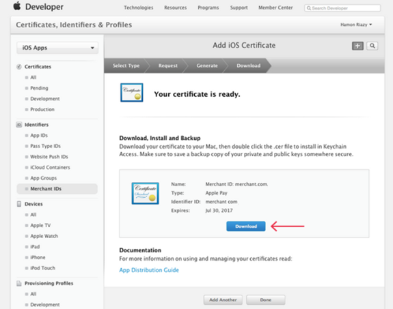Click the Provisioning Profiles document icon

19,283
